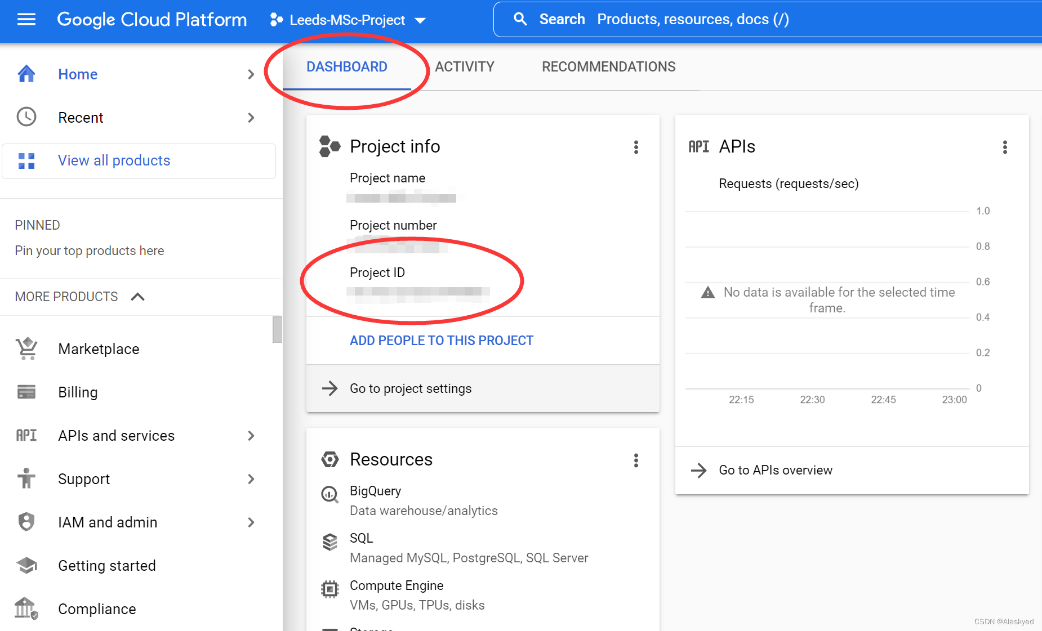Switch to the DASHBOARD tab
The image size is (1042, 631).
(x=347, y=67)
